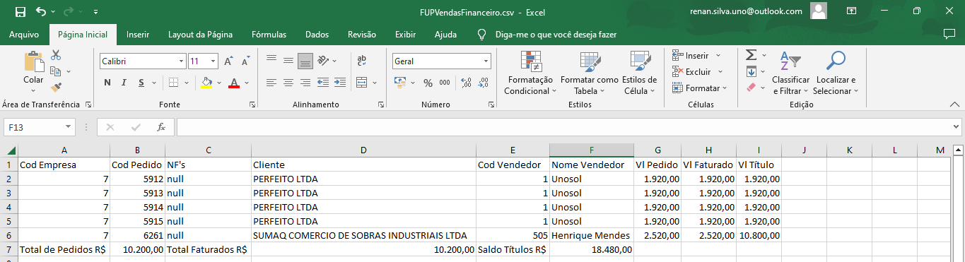Click AutoSum sigma icon

pyautogui.click(x=751, y=55)
